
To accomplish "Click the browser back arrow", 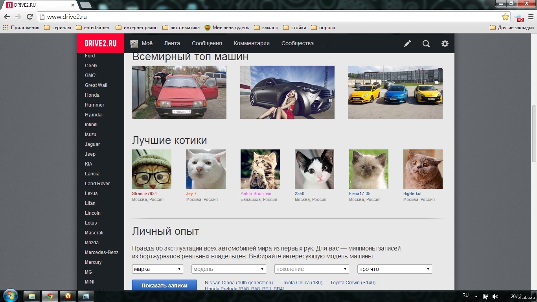I will [7, 17].
